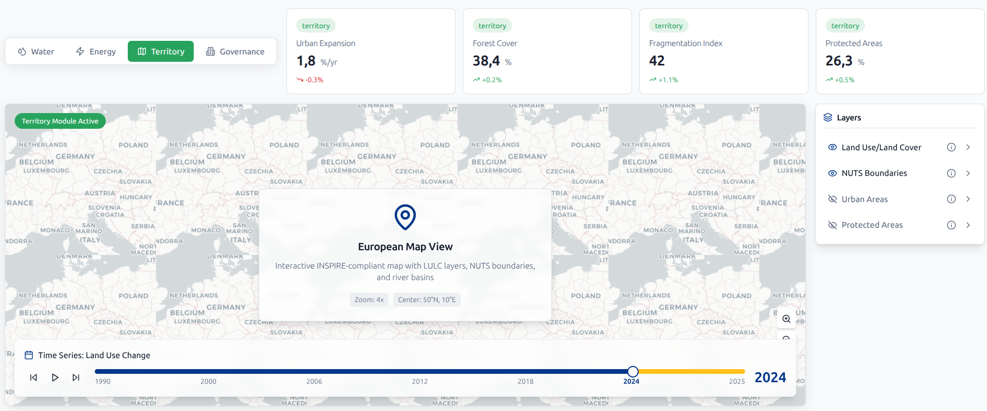987x411 pixels.
Task: Click the Center: 50°N, 10°E chip
Action: tap(427, 299)
